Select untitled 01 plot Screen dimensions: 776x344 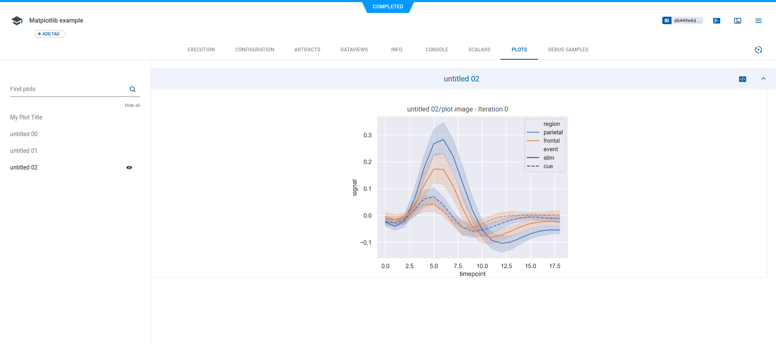click(x=24, y=151)
